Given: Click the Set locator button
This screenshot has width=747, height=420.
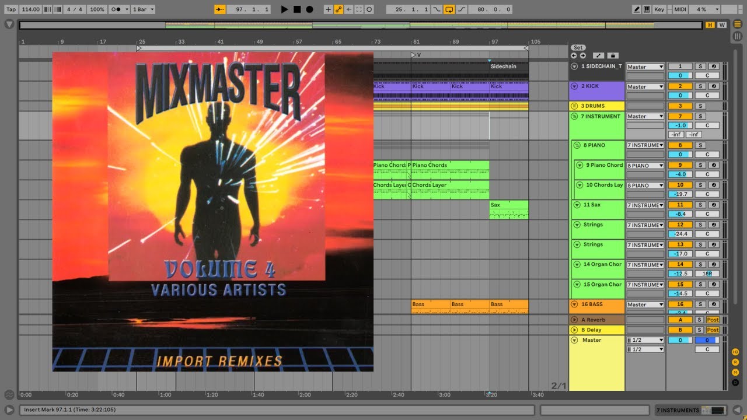Looking at the screenshot, I should (x=578, y=48).
